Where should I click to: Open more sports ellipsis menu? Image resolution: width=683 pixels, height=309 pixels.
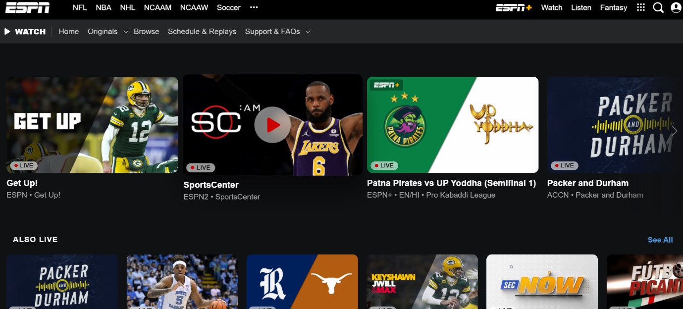click(254, 7)
